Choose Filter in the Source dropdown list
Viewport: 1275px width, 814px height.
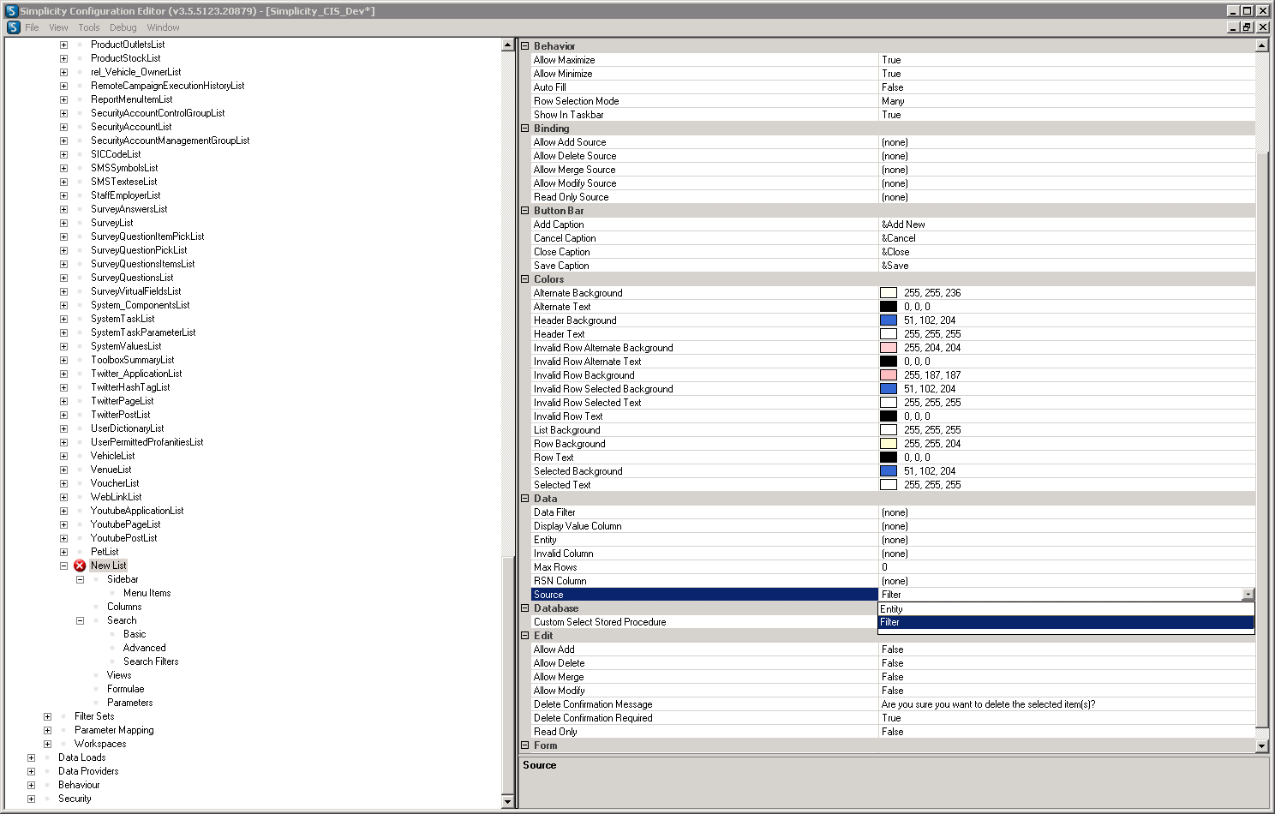point(1066,622)
